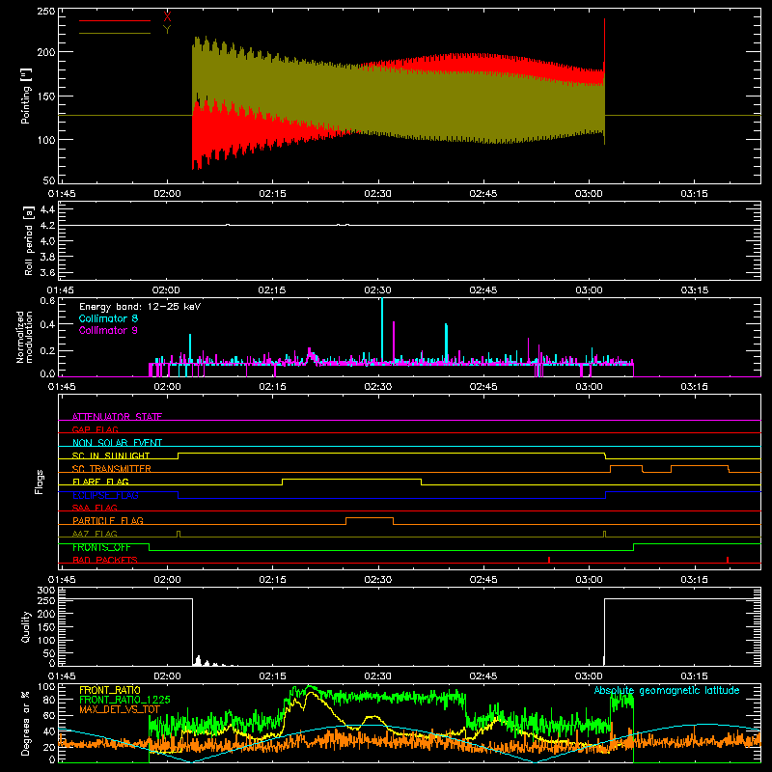Viewport: 772px width, 772px height.
Task: Click the "ATTENUATOR_STATE" flag label
Action: pyautogui.click(x=117, y=417)
